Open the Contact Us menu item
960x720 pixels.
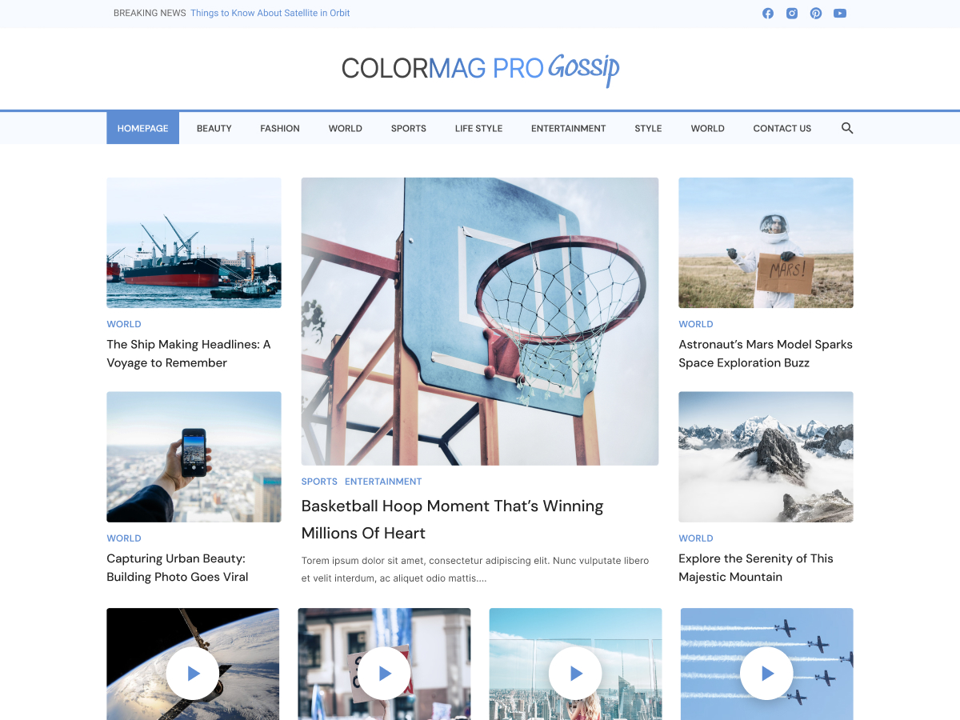coord(782,128)
